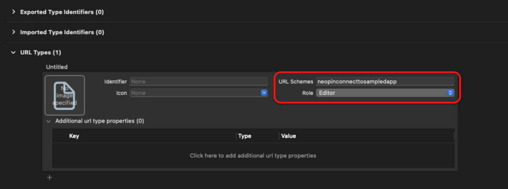The image size is (508, 189).
Task: Click the 'Exported Type Identifiers (0)' heading
Action: tap(62, 12)
